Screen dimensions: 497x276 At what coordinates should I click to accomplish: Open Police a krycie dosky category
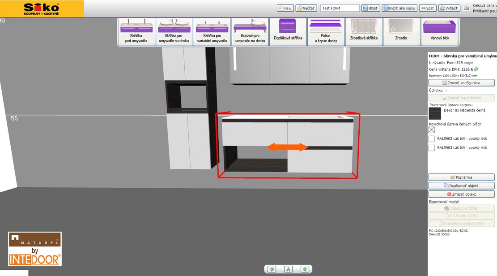(x=326, y=31)
